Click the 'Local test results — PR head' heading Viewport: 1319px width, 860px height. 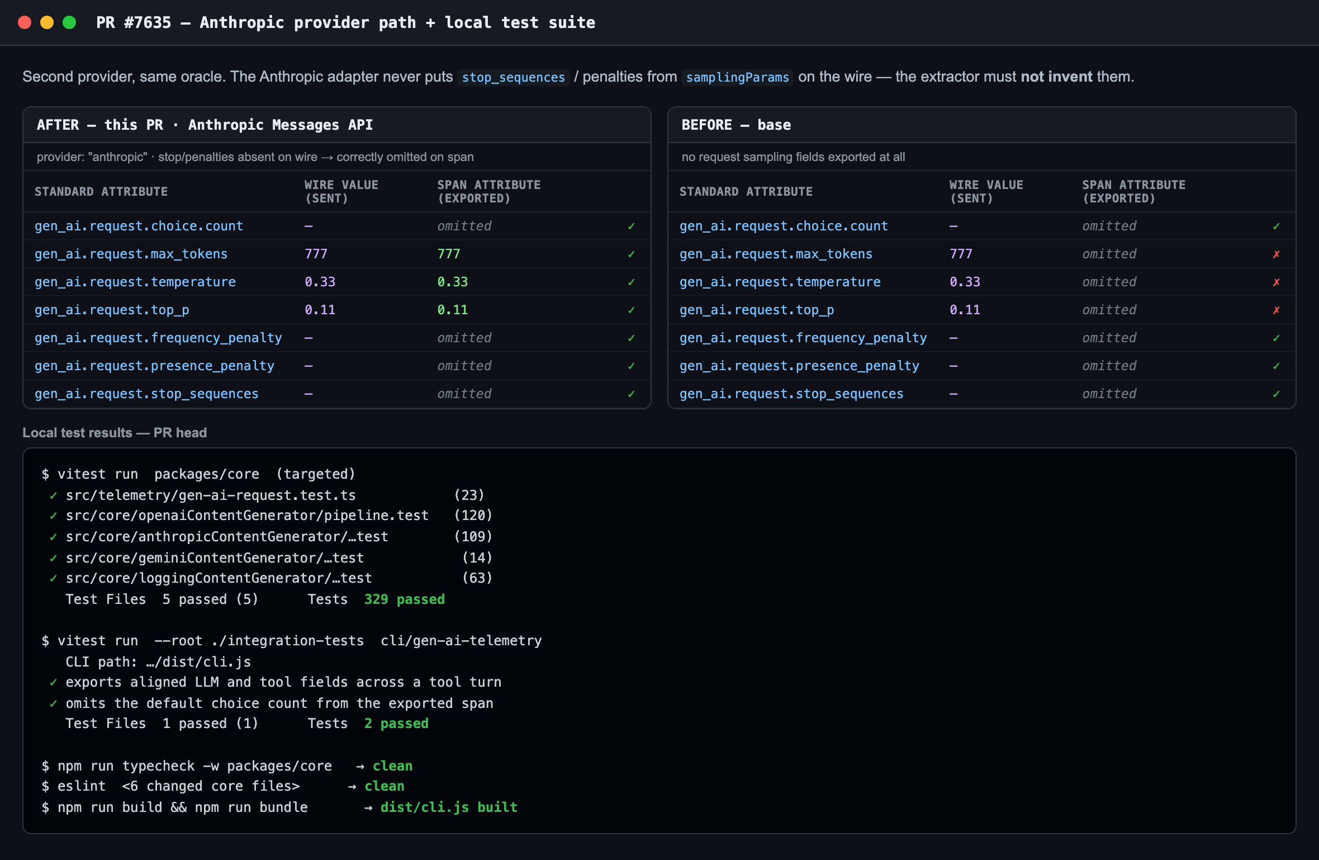115,433
